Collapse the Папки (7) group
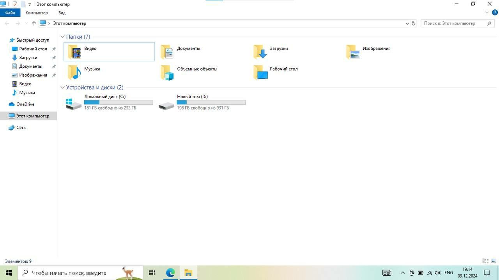This screenshot has width=499, height=280. tap(63, 37)
